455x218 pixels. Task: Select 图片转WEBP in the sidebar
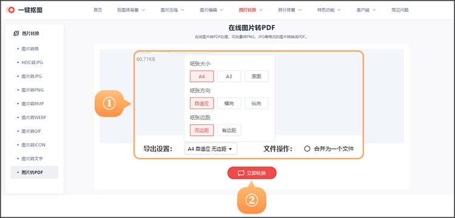[34, 117]
